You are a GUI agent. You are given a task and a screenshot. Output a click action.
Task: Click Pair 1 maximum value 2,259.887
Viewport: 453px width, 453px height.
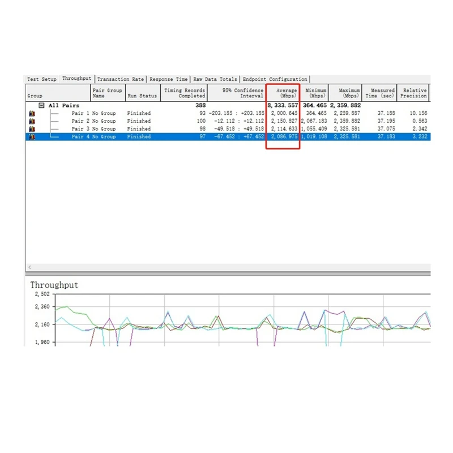tap(347, 113)
